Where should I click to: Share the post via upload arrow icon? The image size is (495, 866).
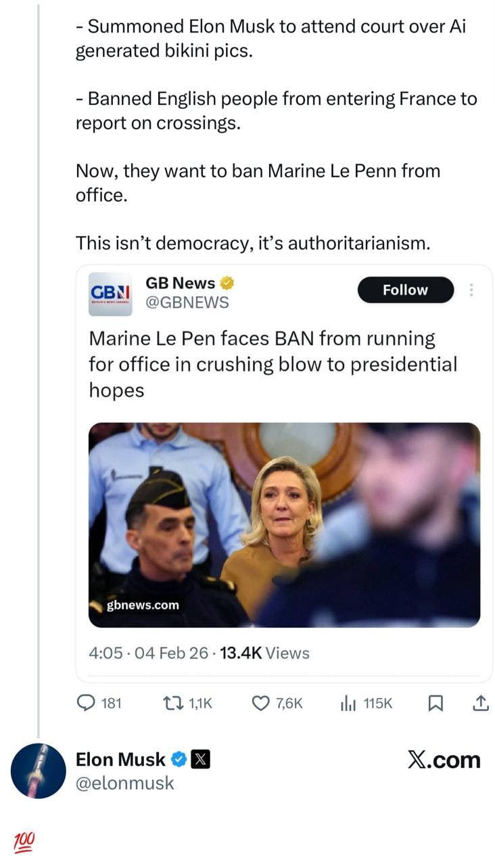pyautogui.click(x=479, y=704)
